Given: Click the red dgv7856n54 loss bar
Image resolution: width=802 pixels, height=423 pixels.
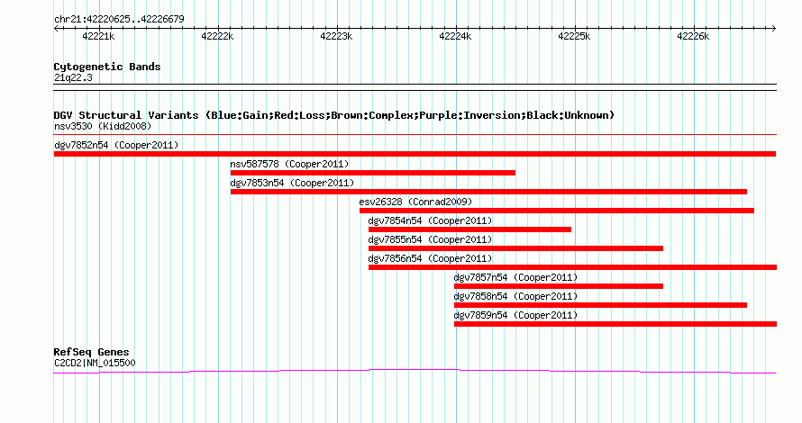Looking at the screenshot, I should click(572, 267).
